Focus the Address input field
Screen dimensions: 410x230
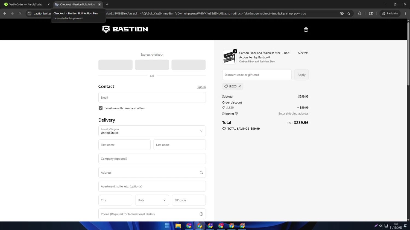point(152,172)
